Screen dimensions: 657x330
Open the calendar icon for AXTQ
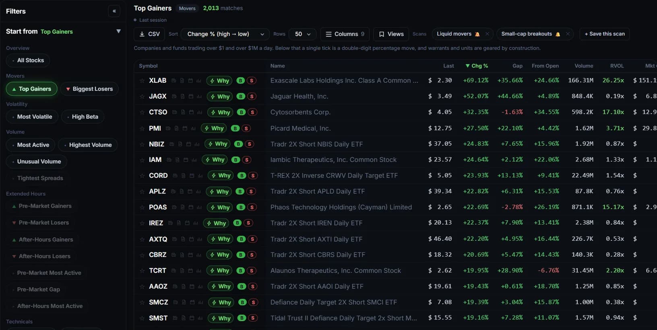point(191,239)
